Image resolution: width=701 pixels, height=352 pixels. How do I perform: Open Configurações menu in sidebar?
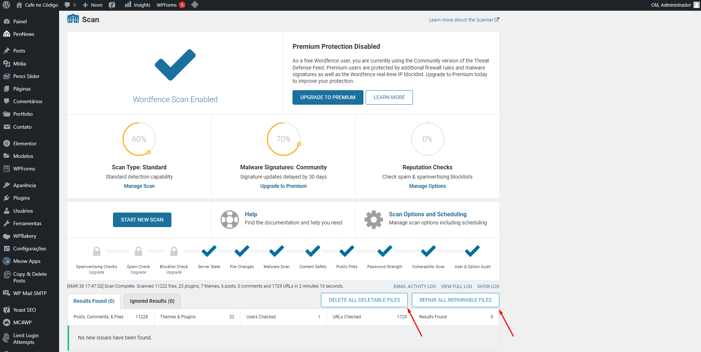click(30, 248)
